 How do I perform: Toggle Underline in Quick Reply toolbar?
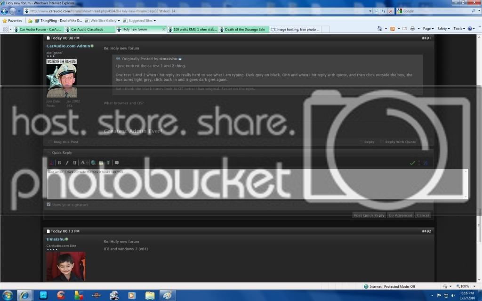coord(74,163)
